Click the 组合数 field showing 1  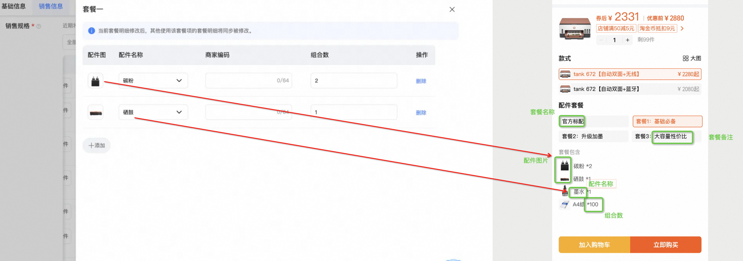(354, 112)
